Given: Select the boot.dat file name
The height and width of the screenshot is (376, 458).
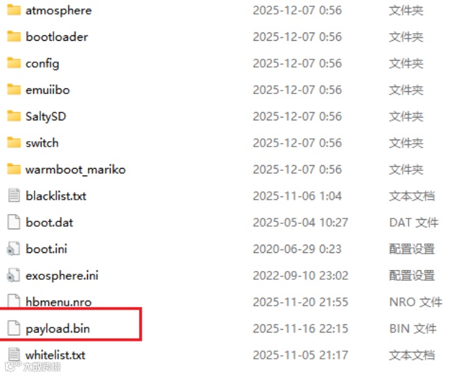Looking at the screenshot, I should (x=49, y=223).
